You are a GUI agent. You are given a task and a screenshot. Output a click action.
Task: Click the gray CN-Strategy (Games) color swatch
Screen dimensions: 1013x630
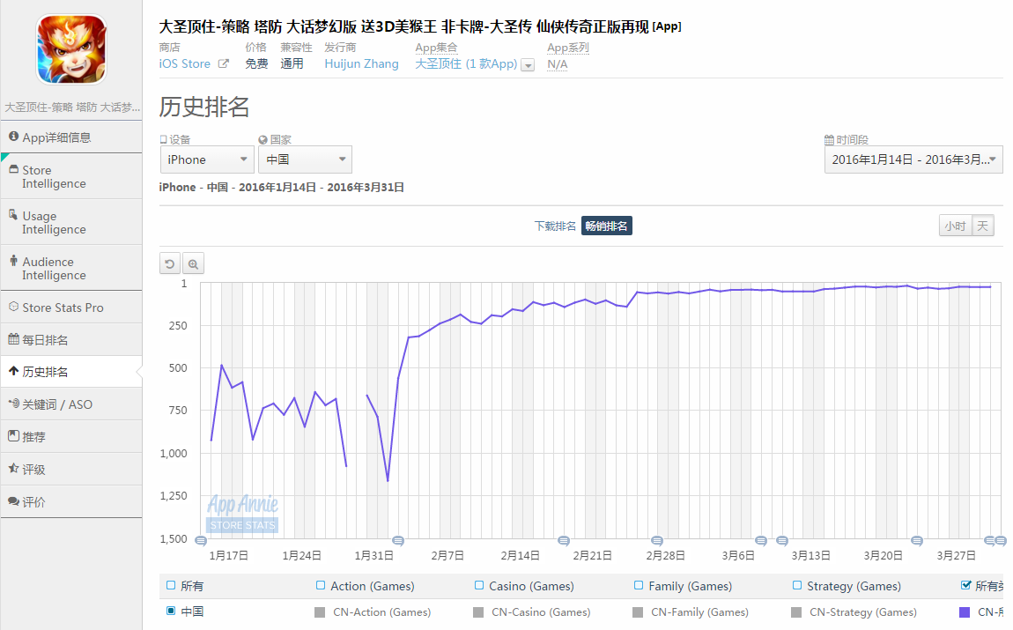coord(796,611)
